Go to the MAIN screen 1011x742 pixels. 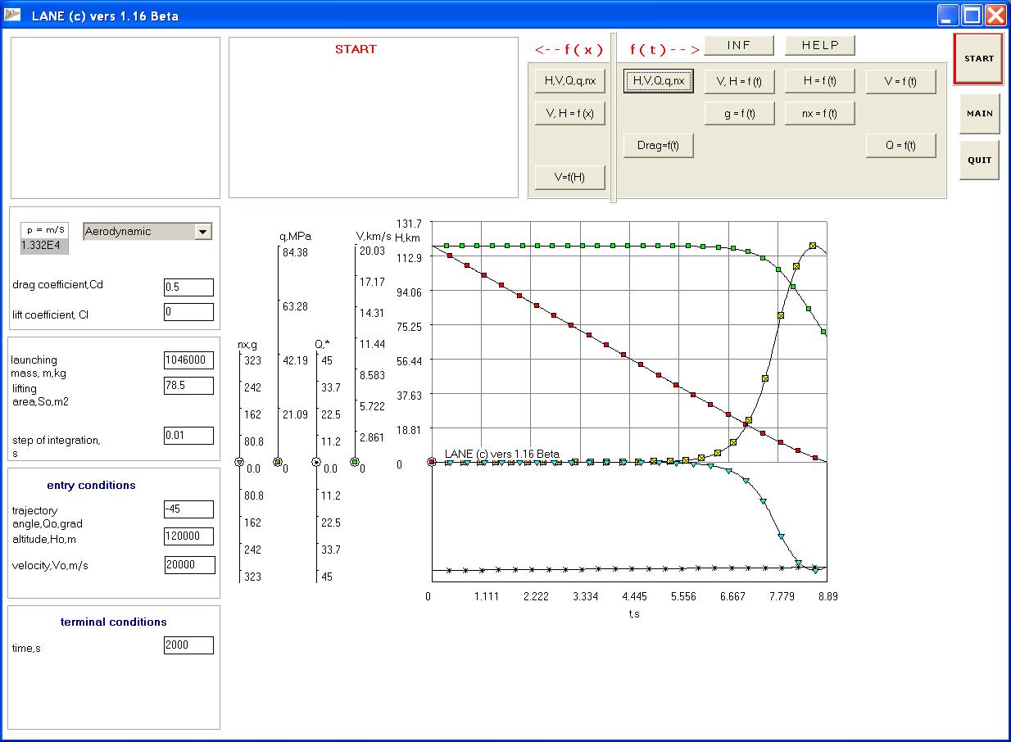979,114
